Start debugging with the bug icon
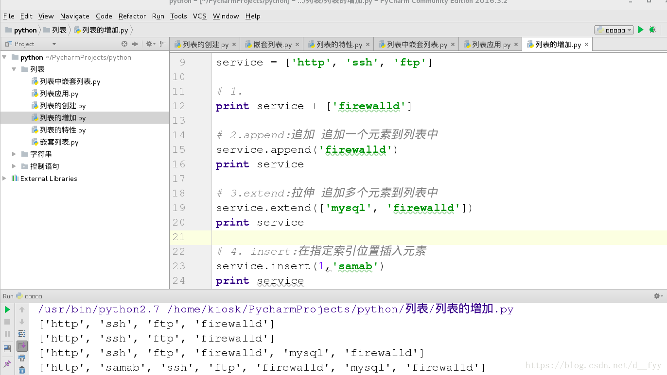667x375 pixels. pos(653,30)
